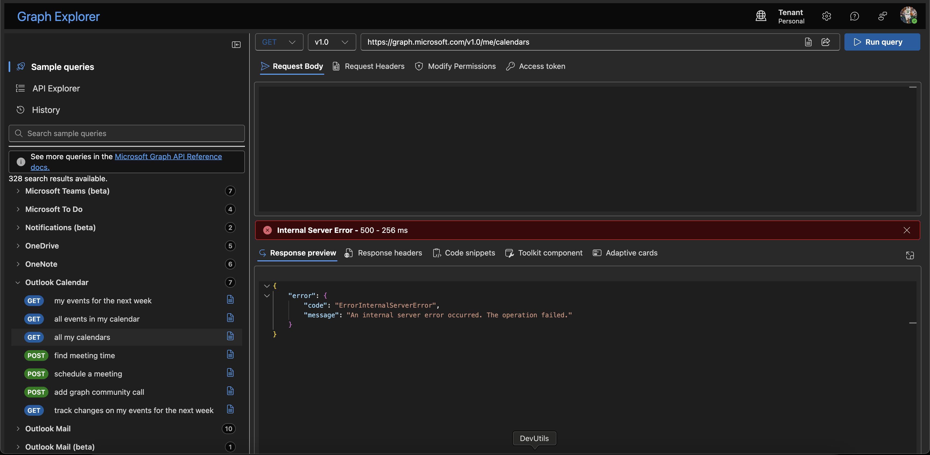This screenshot has width=930, height=455.
Task: Dismiss the Internal Server Error banner
Action: tap(907, 230)
